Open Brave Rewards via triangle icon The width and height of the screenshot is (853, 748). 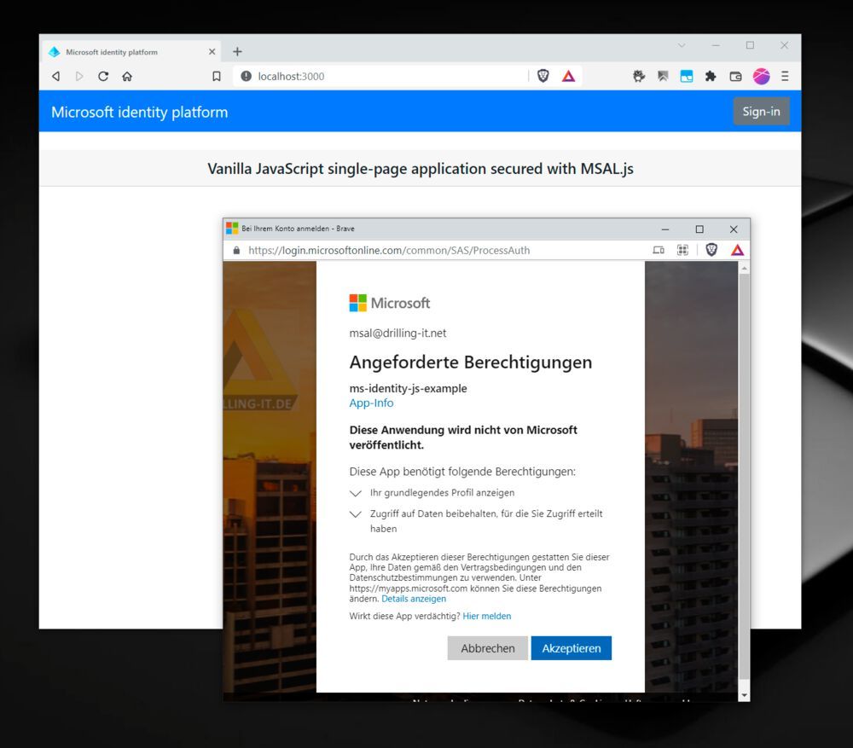point(569,76)
